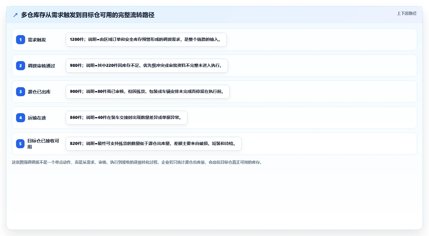Click the arrow icon beside the title
The image size is (429, 236).
coord(15,15)
